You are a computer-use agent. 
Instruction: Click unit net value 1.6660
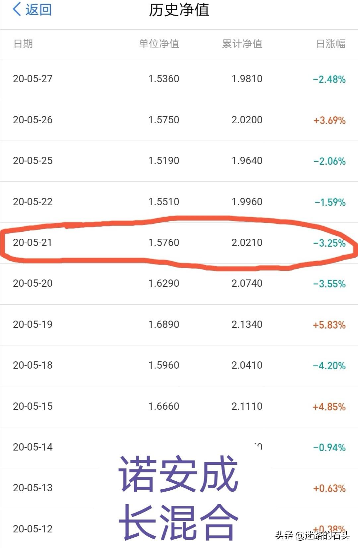tap(163, 406)
